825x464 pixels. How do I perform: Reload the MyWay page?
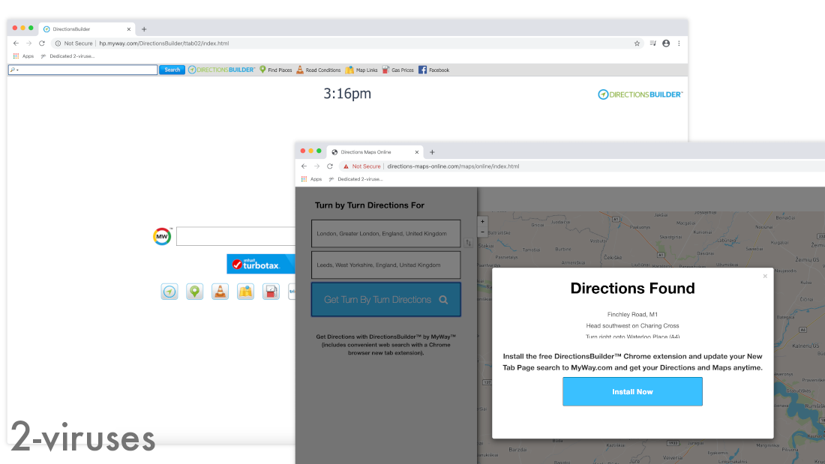(x=42, y=43)
